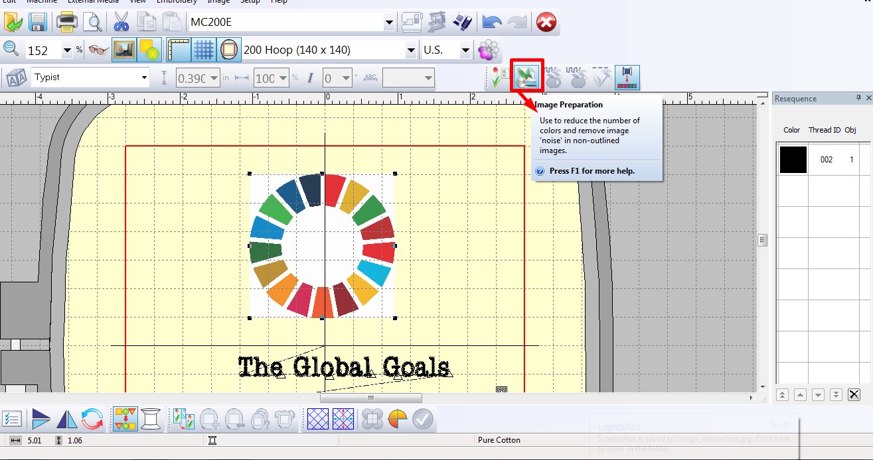The height and width of the screenshot is (460, 873).
Task: Click the Save floppy disk icon
Action: click(x=37, y=22)
